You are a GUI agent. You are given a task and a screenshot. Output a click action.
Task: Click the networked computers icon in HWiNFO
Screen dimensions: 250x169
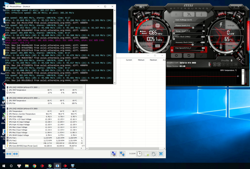click(122, 154)
